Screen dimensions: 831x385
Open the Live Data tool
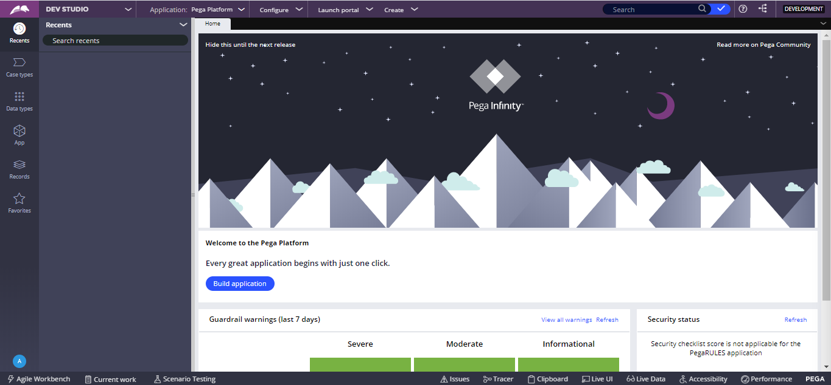[646, 379]
